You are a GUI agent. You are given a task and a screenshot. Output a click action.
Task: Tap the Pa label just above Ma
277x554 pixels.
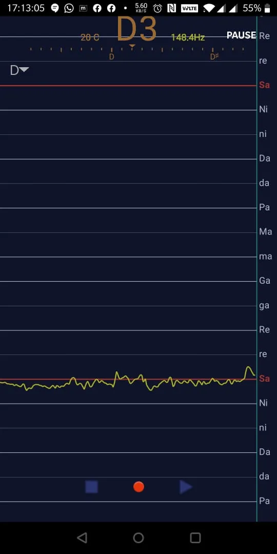264,207
